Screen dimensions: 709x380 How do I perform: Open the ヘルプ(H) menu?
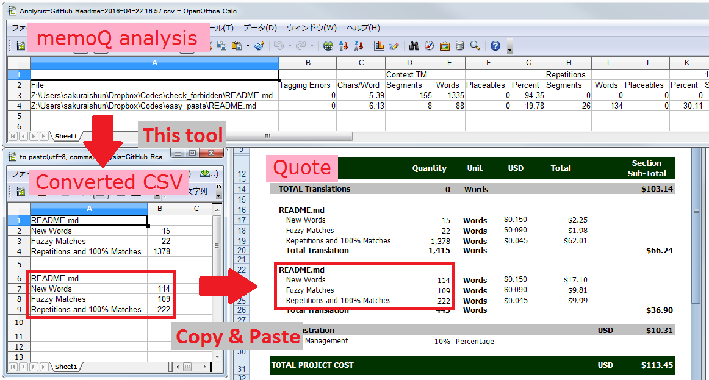tap(363, 28)
